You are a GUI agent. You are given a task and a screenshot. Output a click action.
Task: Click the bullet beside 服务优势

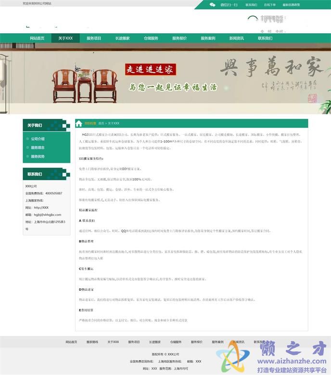(x=27, y=156)
